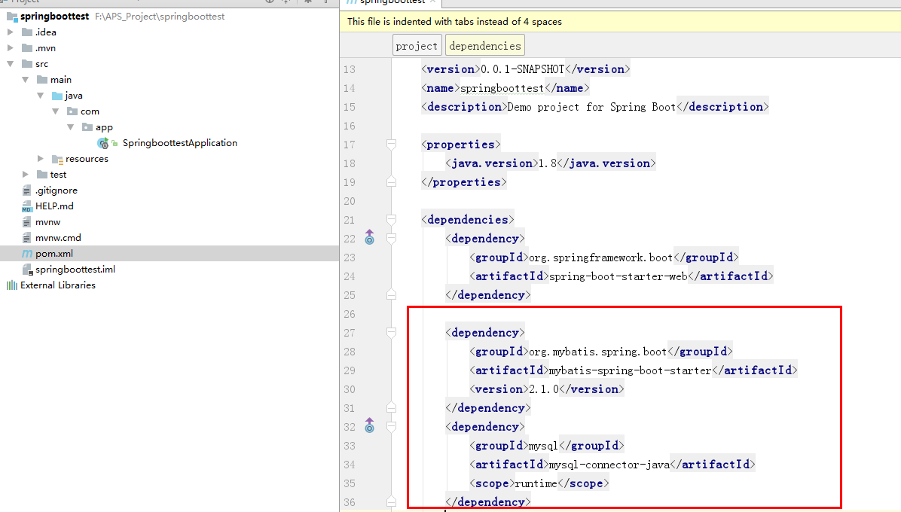Click the mysql-connector-java artifactId text

[609, 465]
